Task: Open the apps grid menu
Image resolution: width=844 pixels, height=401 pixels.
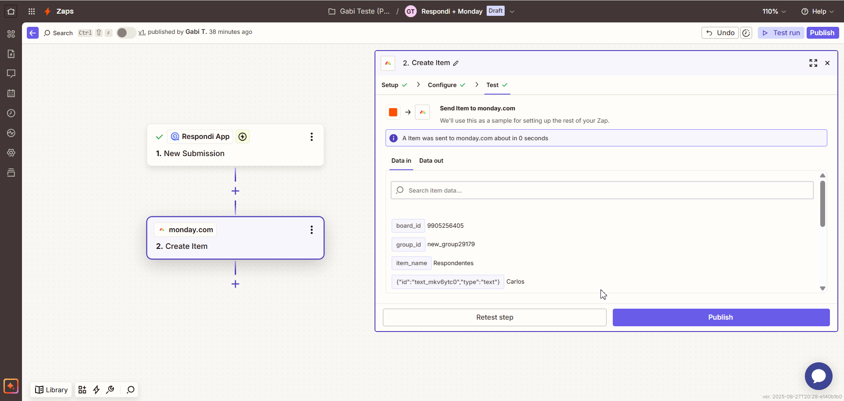Action: pyautogui.click(x=32, y=11)
